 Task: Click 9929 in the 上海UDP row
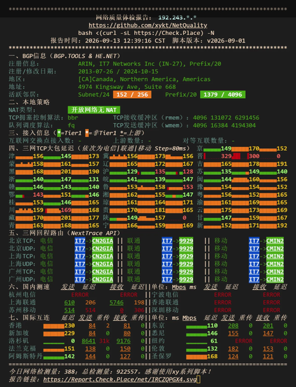[x=186, y=264]
